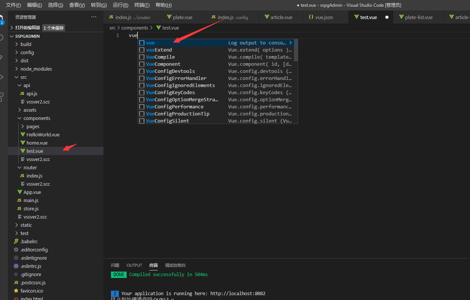Click the unsaved dot on test.vue tab
This screenshot has height=300, width=470.
tap(387, 17)
